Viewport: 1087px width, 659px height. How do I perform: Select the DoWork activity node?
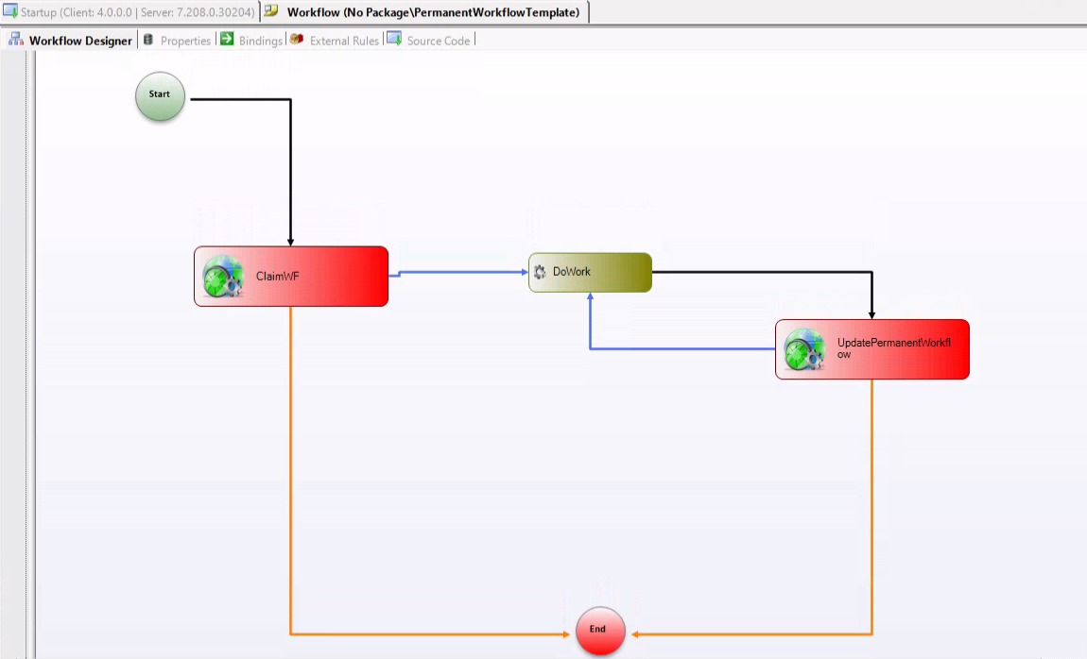tap(590, 272)
